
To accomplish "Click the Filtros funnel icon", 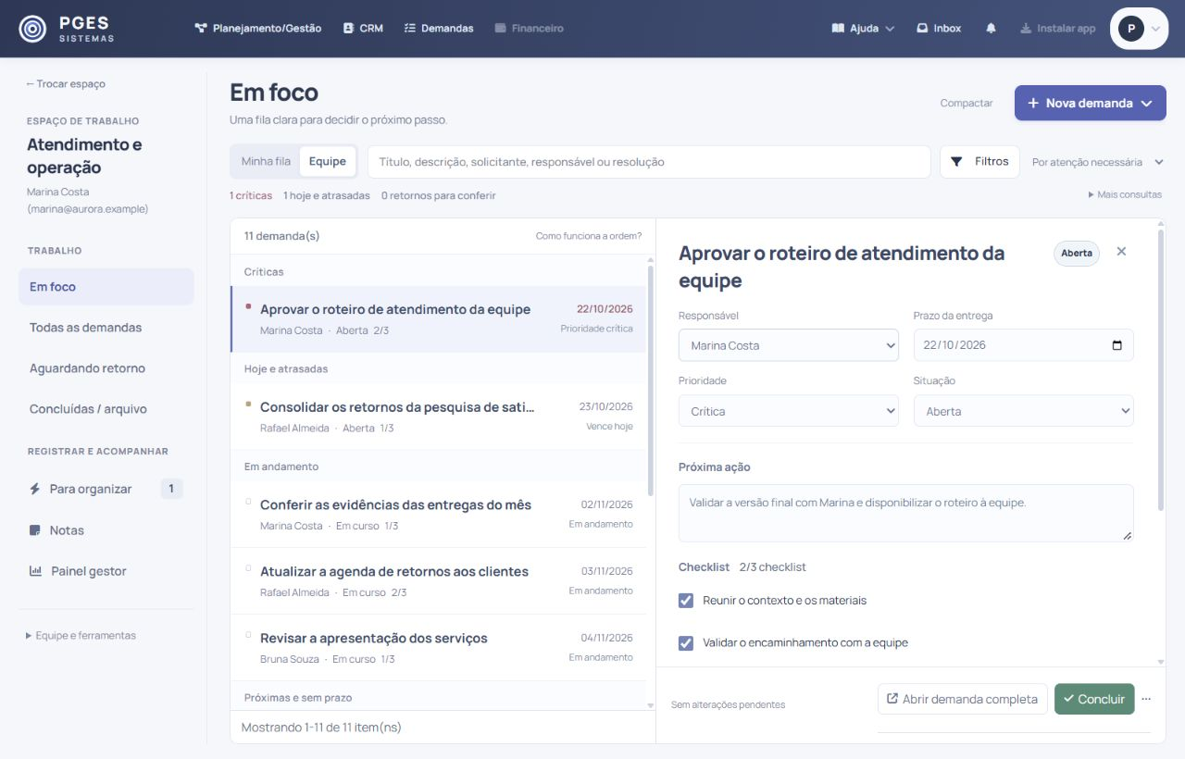I will (956, 161).
